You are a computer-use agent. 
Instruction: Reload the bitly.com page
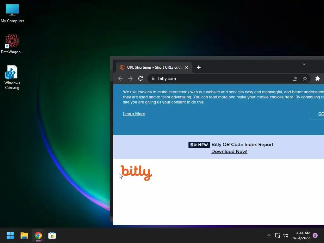[140, 78]
